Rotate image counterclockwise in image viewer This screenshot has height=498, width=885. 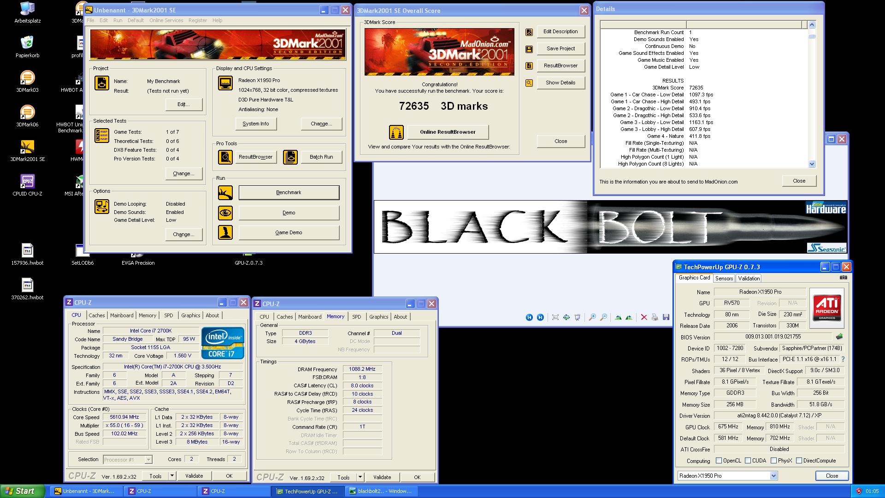[629, 317]
